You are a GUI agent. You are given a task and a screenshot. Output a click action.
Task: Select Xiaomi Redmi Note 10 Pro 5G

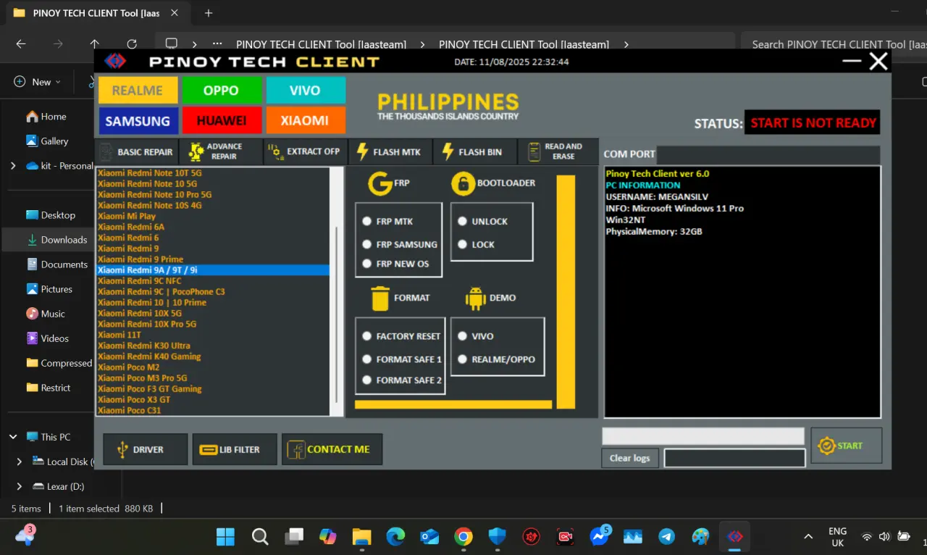(212, 195)
